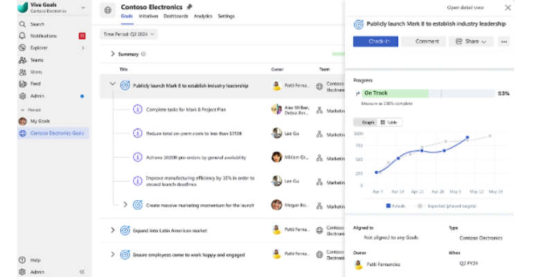Click Summary progress bar segment
Viewport: 554px width, 277px height.
pyautogui.click(x=339, y=54)
